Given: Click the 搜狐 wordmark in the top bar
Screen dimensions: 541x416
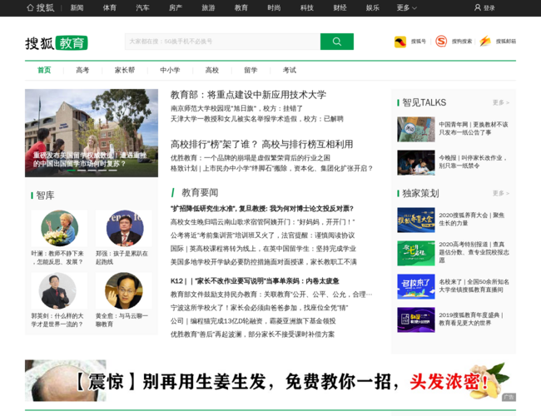Looking at the screenshot, I should point(45,7).
